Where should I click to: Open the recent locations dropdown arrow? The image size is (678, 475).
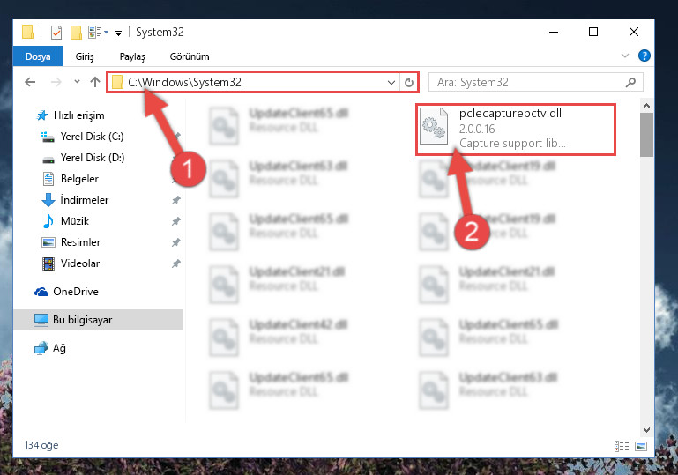click(77, 81)
